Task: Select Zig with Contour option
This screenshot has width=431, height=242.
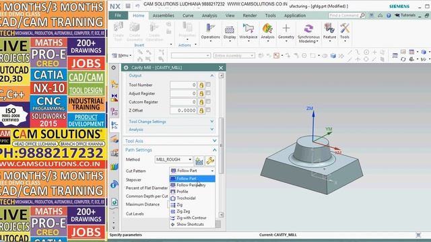Action: pyautogui.click(x=192, y=218)
